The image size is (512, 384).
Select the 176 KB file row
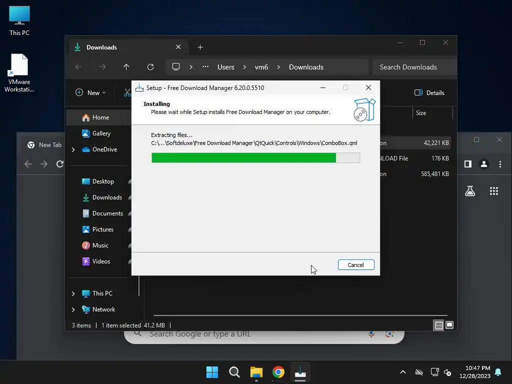[x=415, y=158]
